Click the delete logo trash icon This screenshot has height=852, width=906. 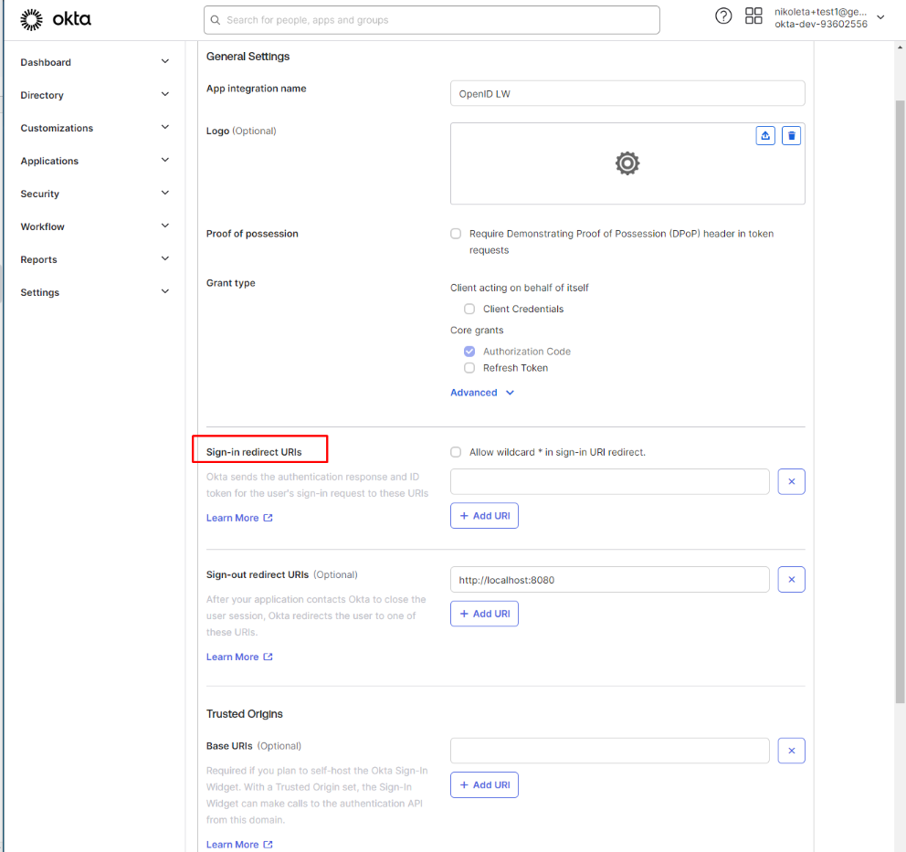[x=791, y=136]
